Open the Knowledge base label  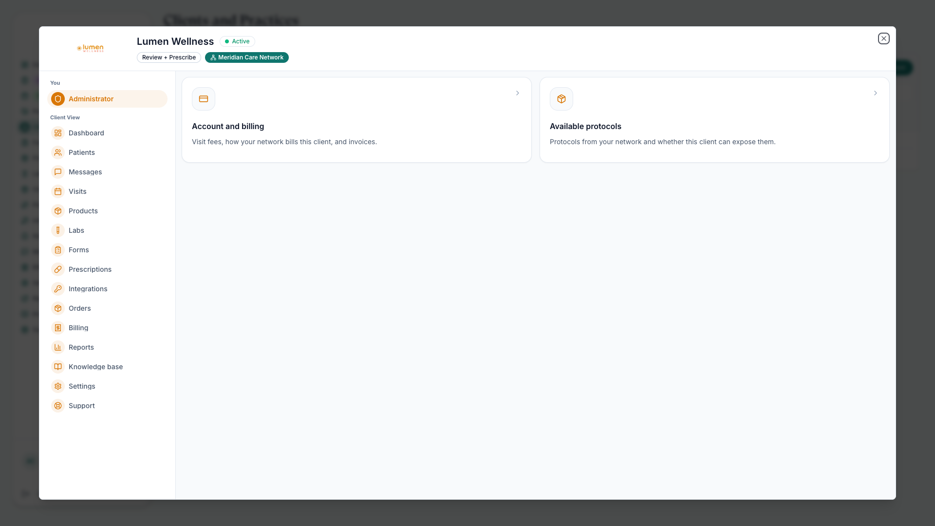click(x=96, y=367)
